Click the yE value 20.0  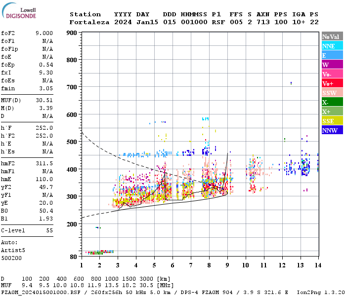pyautogui.click(x=46, y=203)
